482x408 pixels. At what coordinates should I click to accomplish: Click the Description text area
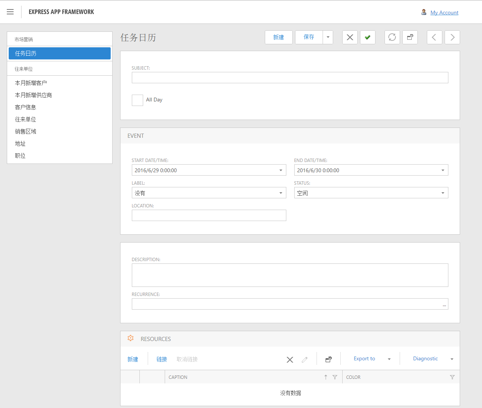point(290,275)
